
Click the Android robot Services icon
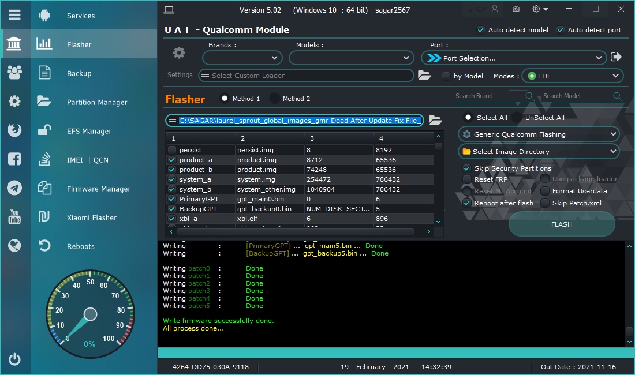click(44, 16)
